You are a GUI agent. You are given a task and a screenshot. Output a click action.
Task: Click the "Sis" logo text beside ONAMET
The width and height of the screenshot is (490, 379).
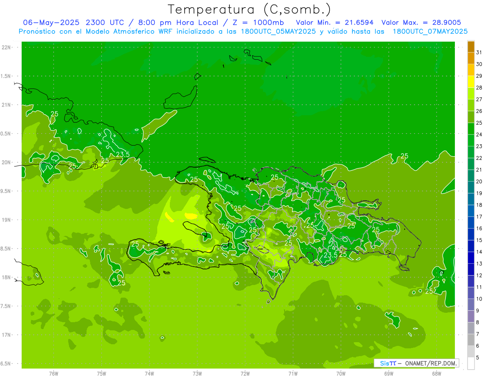(385, 363)
